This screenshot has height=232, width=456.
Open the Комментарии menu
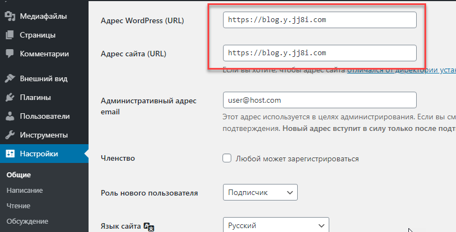pyautogui.click(x=44, y=54)
